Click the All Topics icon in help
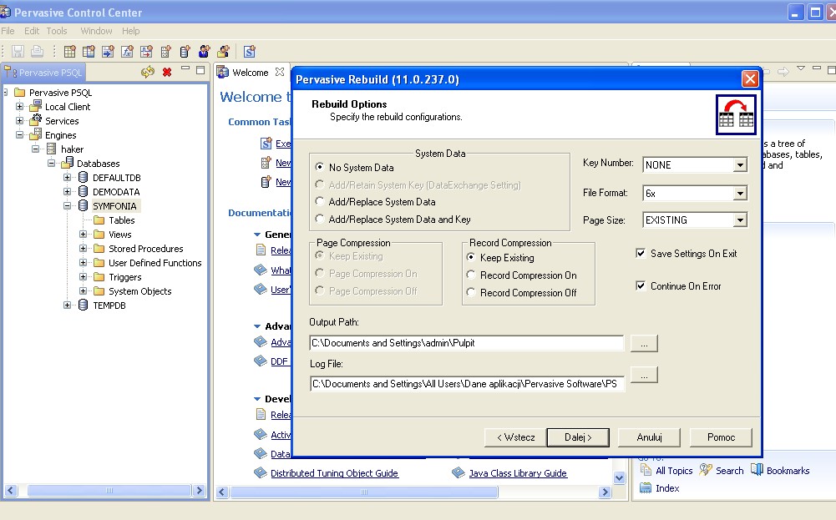The height and width of the screenshot is (520, 836). pos(646,470)
